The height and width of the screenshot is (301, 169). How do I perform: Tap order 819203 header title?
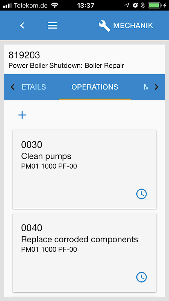(24, 55)
